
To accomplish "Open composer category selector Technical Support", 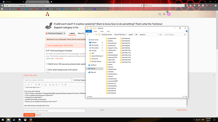I will pos(79,80).
